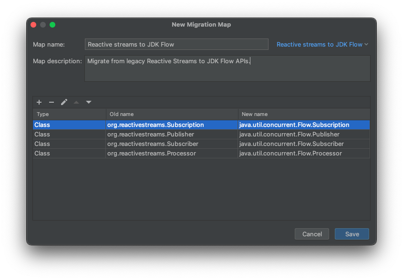Screen dimensions: 403x280
Task: Click the New name column header
Action: (304, 114)
